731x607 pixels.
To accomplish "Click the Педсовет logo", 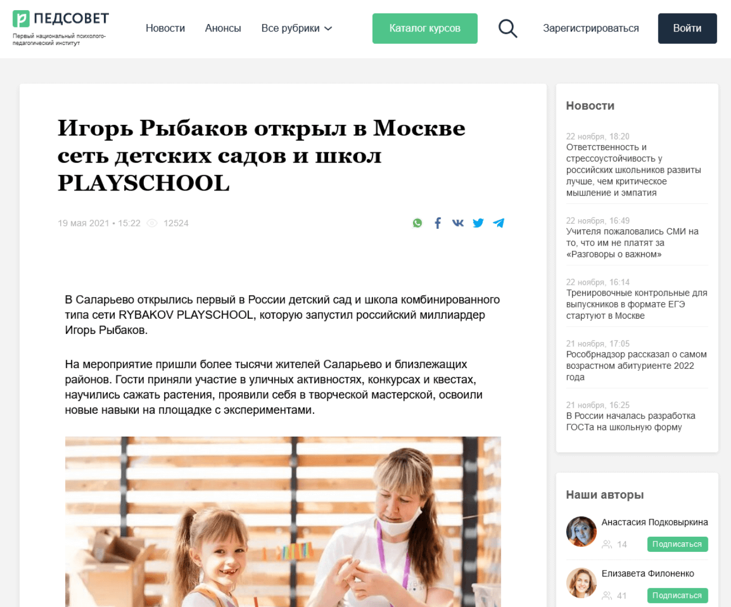I will point(61,28).
